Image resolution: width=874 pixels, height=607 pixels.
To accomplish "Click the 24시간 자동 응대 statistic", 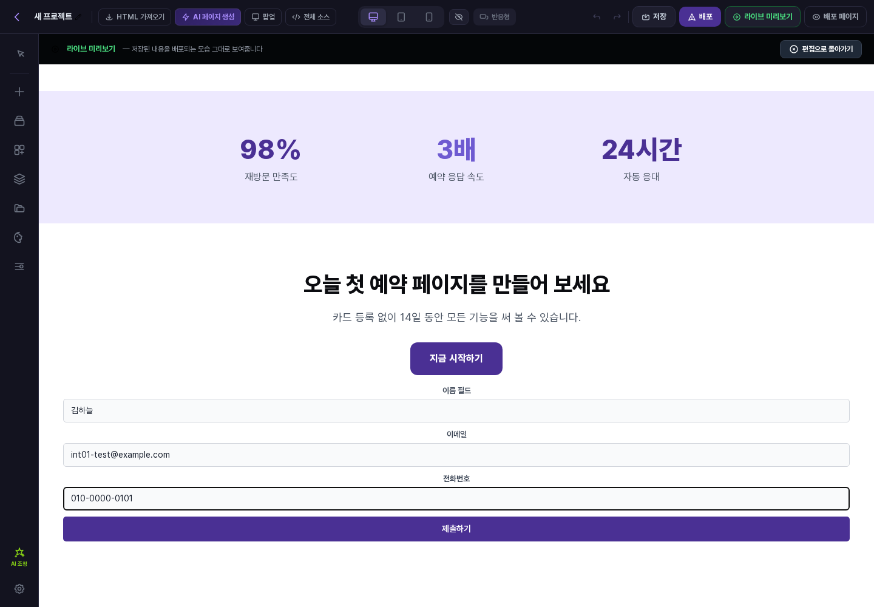I will point(642,159).
